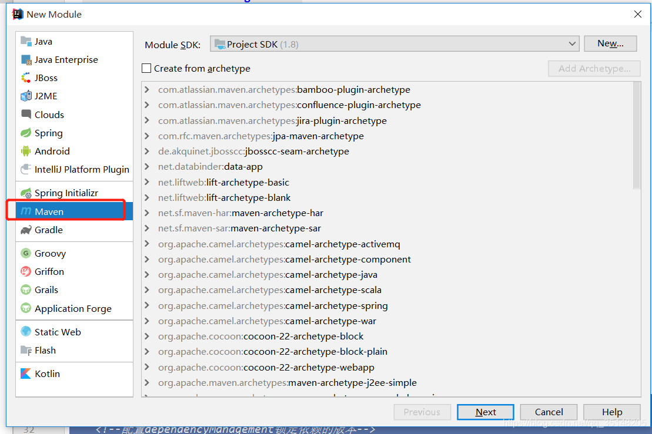Select cocoon-22-archetype-webapp row
Viewport: 652px width, 434px height.
pos(387,368)
